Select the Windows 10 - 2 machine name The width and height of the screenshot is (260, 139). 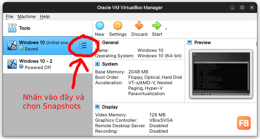[36, 61]
